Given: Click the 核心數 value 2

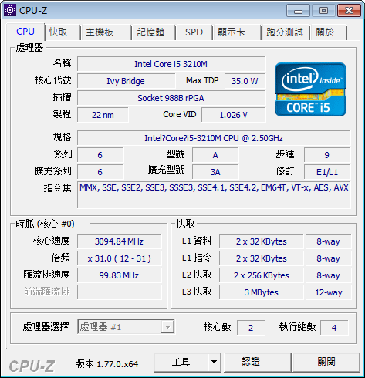Looking at the screenshot, I should tap(251, 328).
